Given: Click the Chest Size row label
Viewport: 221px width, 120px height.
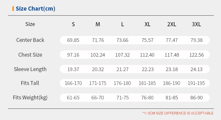Looking at the screenshot, I should point(30,55).
